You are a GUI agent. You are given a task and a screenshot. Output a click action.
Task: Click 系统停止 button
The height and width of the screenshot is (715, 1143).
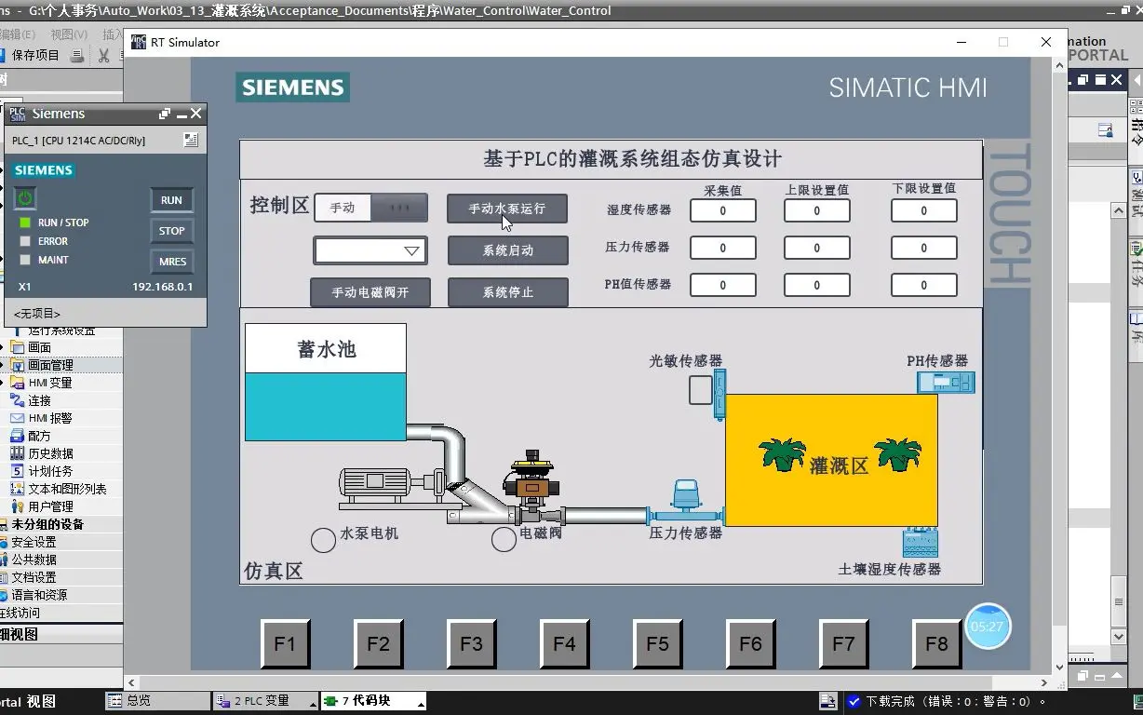tap(507, 292)
